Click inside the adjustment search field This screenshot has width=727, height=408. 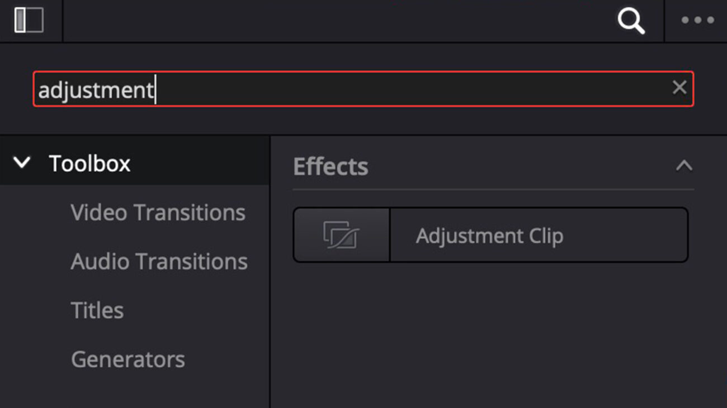coord(336,89)
